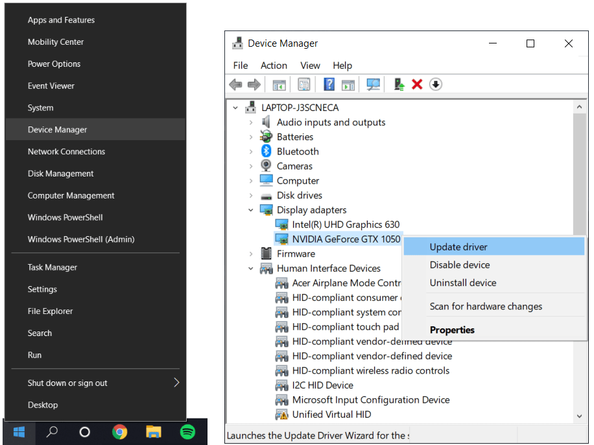Expand Audio inputs and outputs node

tap(251, 123)
